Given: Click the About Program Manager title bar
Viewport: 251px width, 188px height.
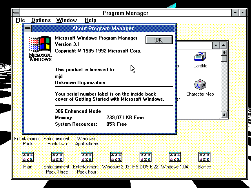Looking at the screenshot, I should (103, 28).
